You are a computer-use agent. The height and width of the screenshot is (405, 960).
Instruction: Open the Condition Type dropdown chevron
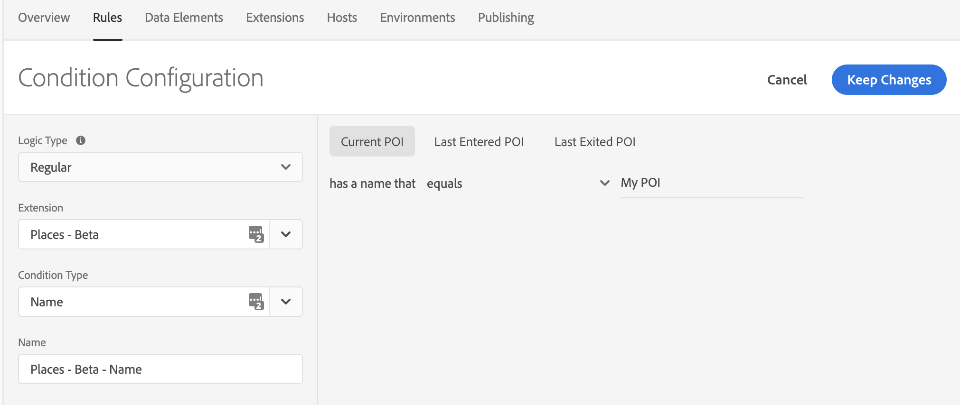[286, 302]
